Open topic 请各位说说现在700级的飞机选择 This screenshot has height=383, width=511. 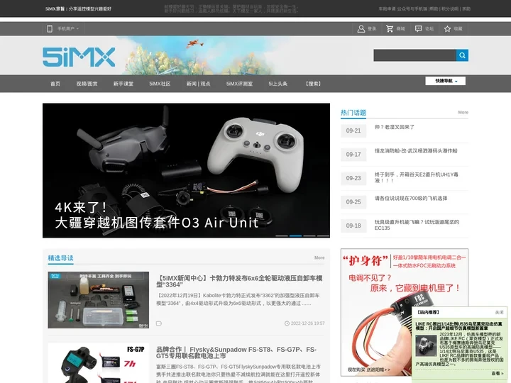[411, 199]
